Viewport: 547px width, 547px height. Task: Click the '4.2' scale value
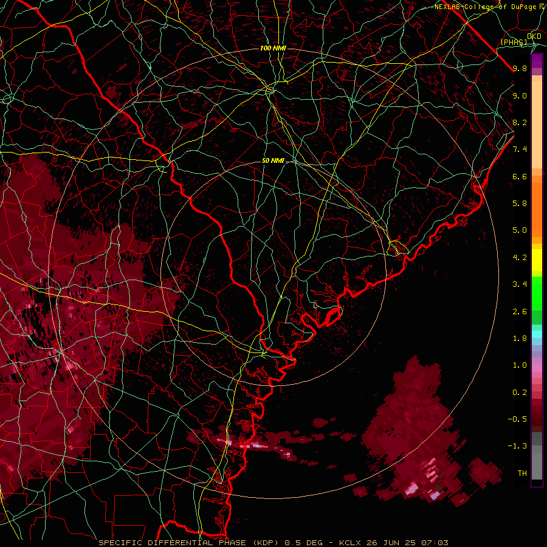pyautogui.click(x=520, y=258)
